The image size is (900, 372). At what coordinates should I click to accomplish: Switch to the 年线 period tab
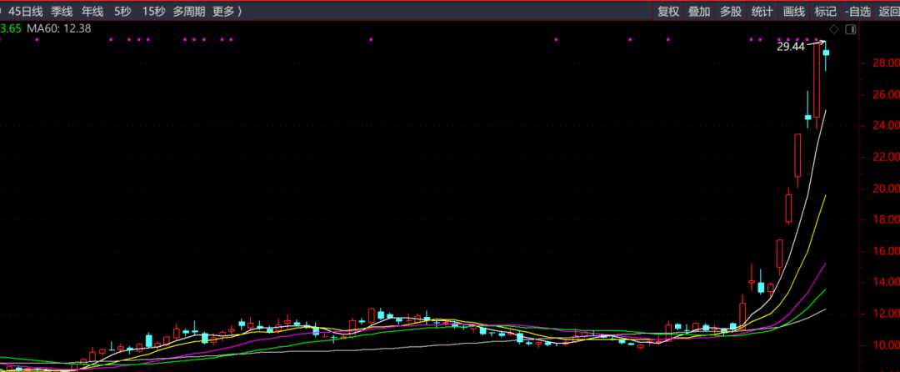92,11
